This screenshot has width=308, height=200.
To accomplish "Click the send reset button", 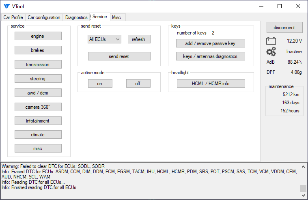I will click(x=119, y=56).
